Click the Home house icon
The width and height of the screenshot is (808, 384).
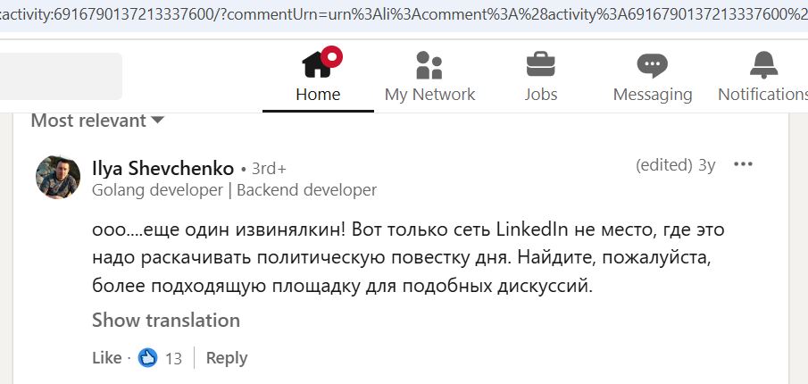coord(316,64)
